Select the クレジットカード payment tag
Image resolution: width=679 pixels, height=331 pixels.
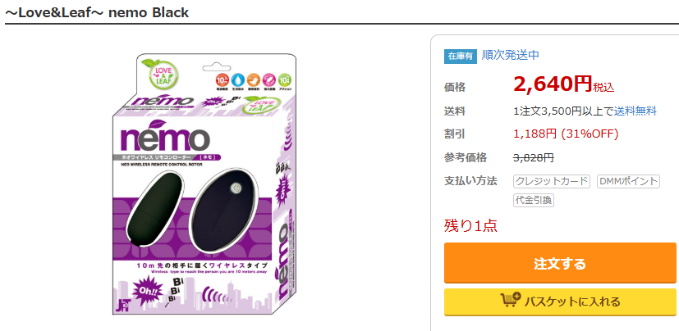coord(552,180)
